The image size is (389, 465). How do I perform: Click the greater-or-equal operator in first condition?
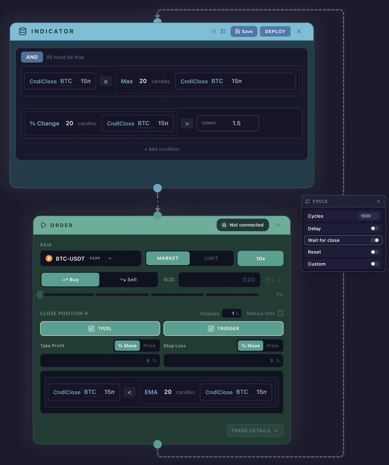(x=106, y=81)
